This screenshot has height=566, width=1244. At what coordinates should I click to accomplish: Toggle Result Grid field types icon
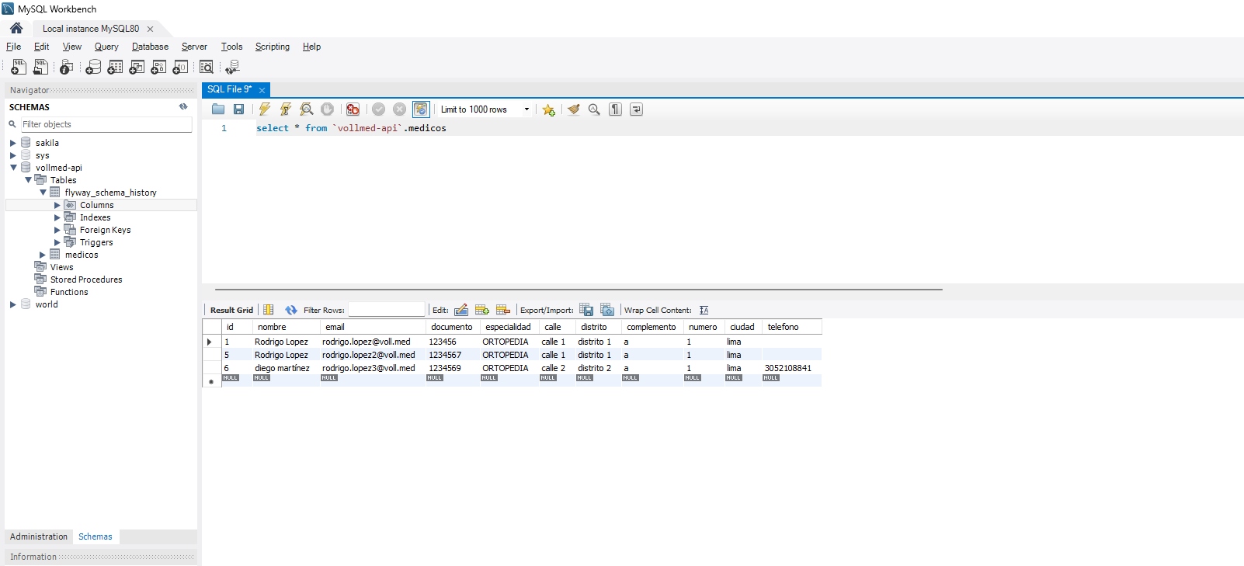tap(269, 310)
